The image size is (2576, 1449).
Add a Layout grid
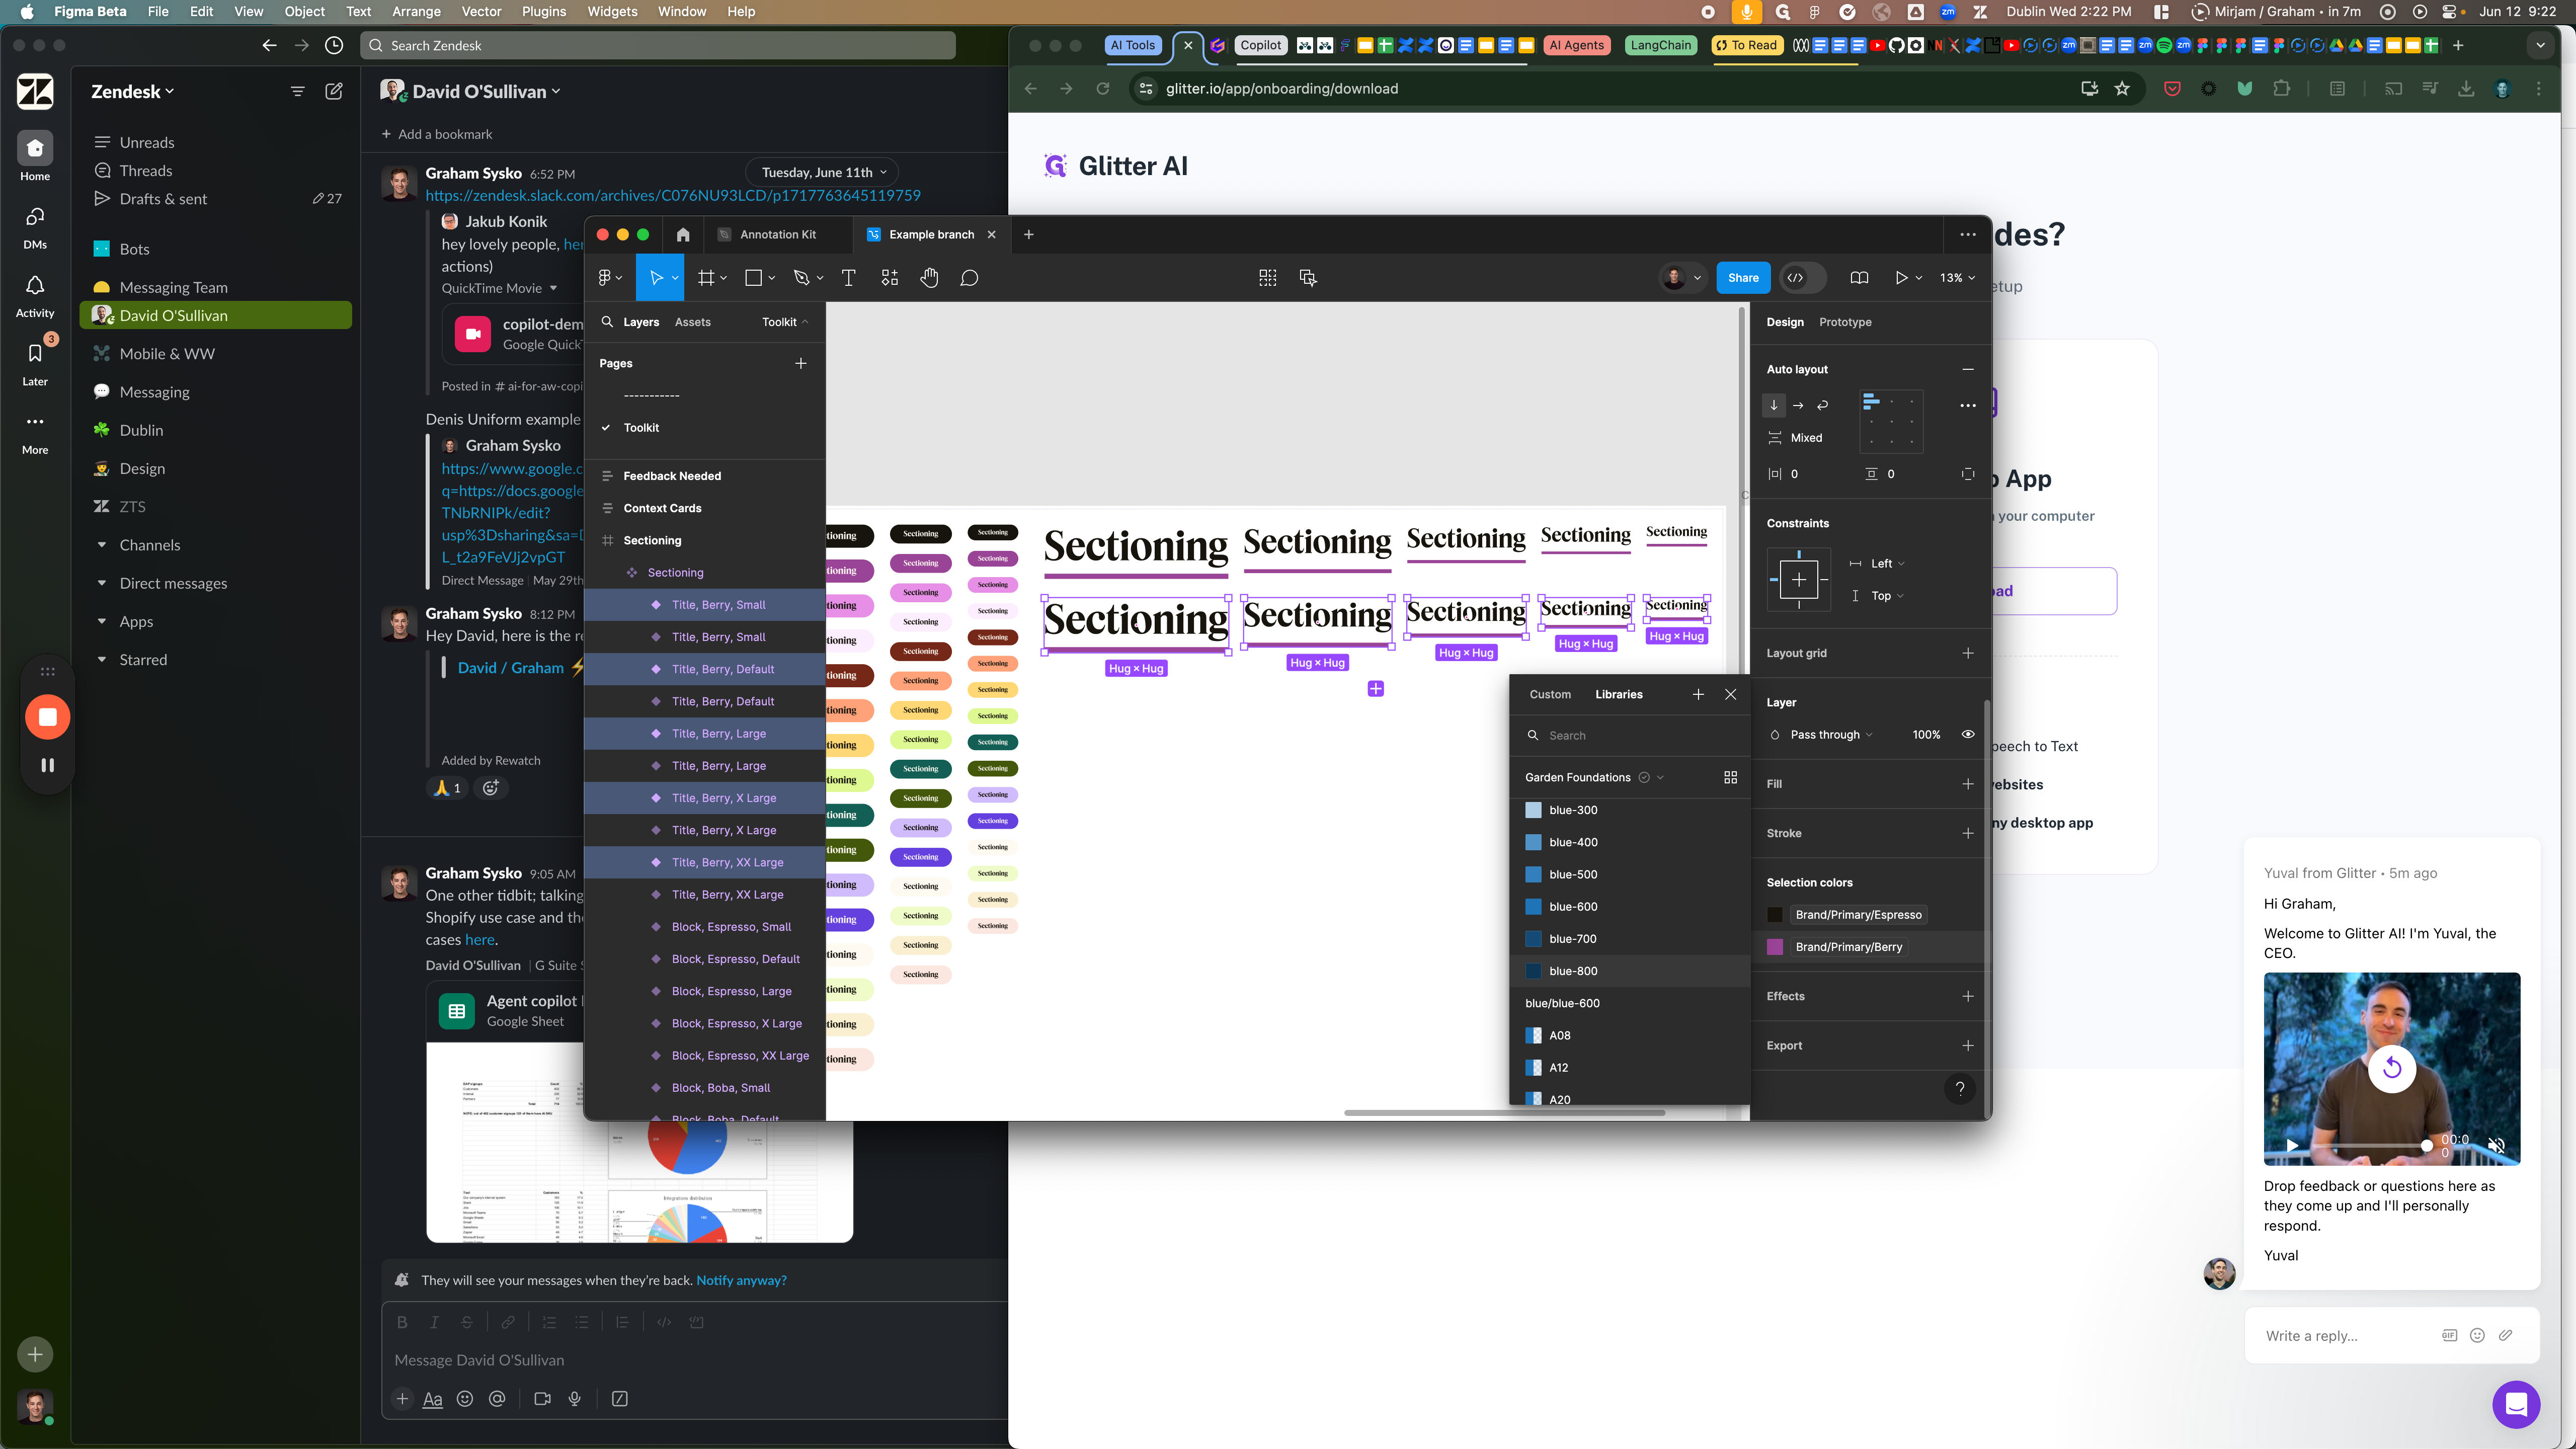point(1968,653)
